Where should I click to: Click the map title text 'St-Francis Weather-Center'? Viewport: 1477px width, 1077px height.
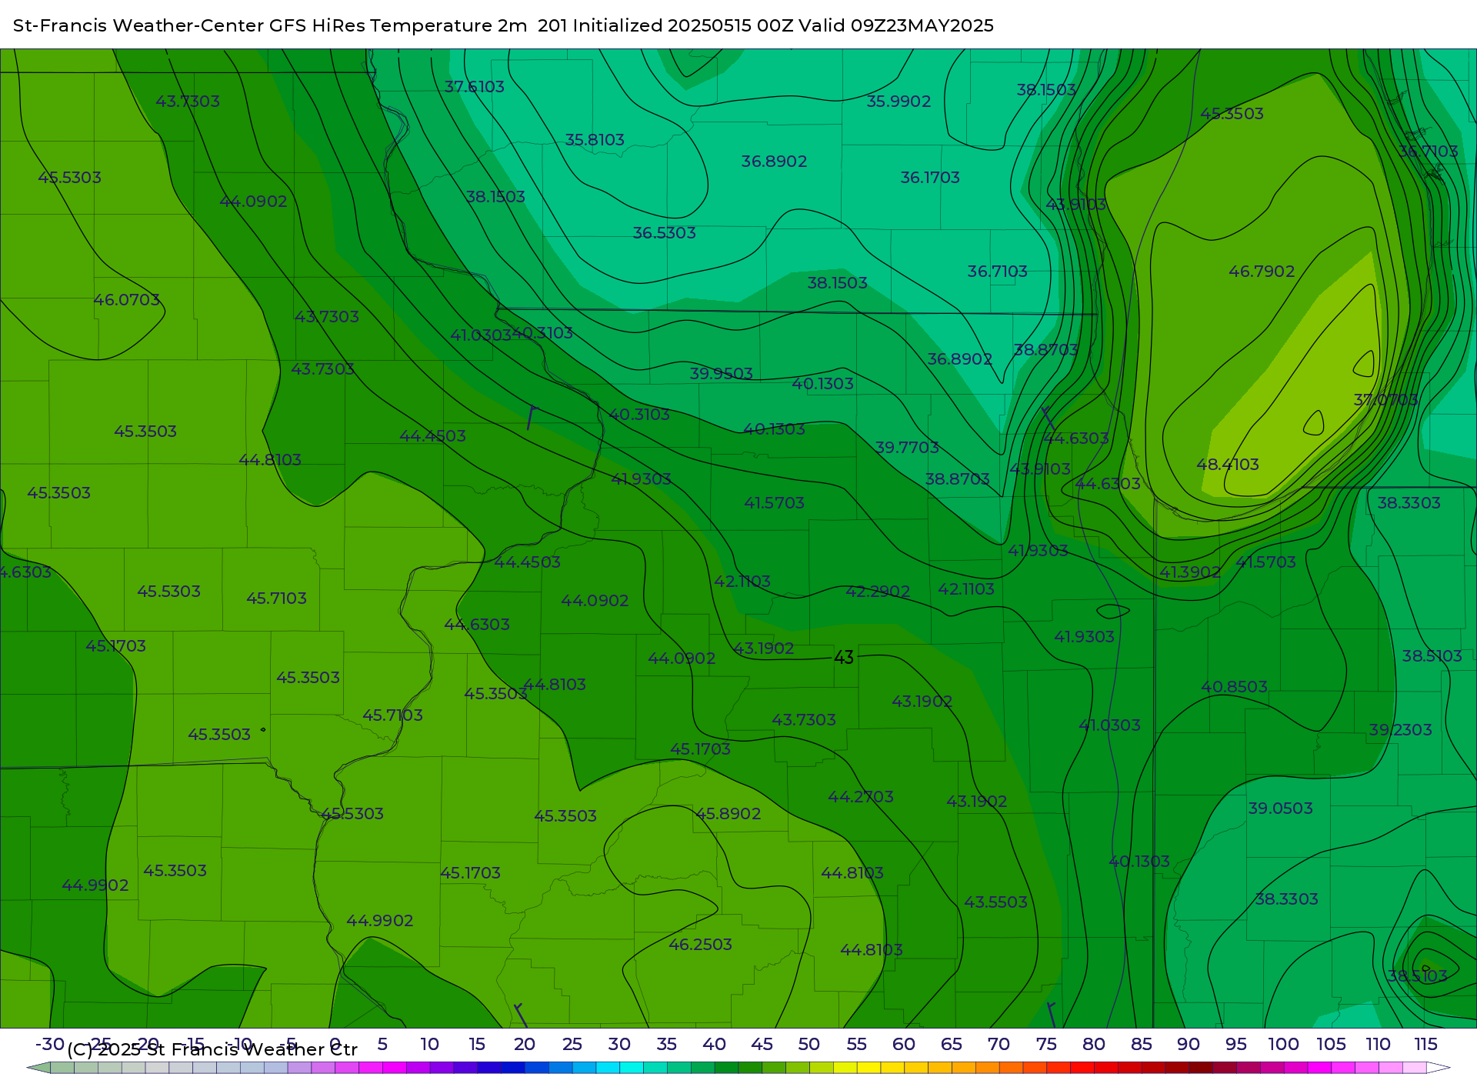click(138, 25)
